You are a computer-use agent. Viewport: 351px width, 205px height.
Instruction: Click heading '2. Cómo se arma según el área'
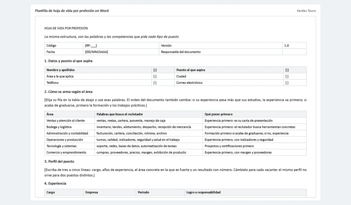(x=68, y=92)
